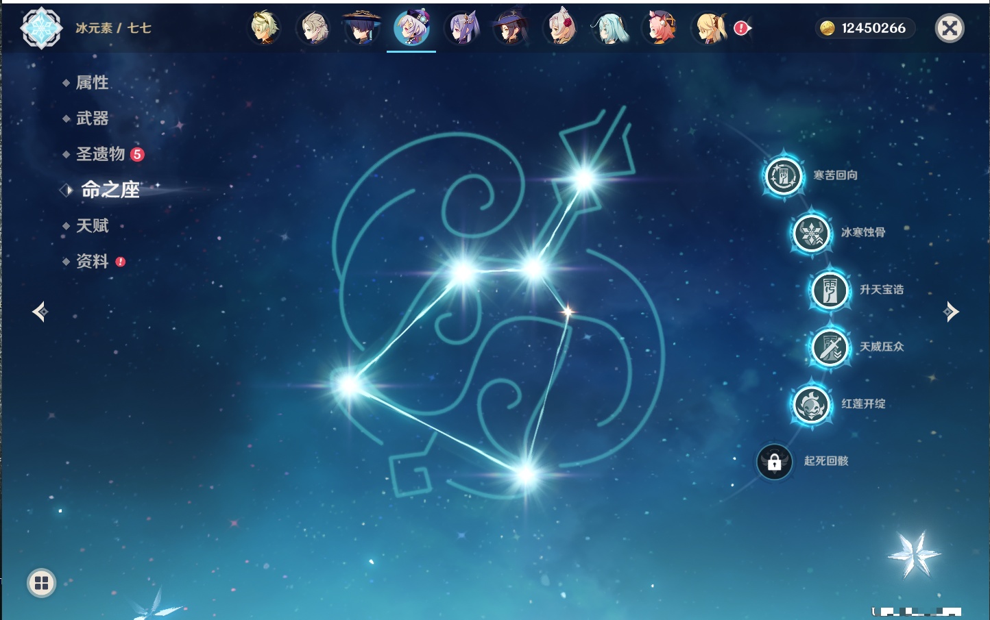This screenshot has height=620, width=990.
Task: Select Diona's pink-haired avatar
Action: click(x=660, y=28)
